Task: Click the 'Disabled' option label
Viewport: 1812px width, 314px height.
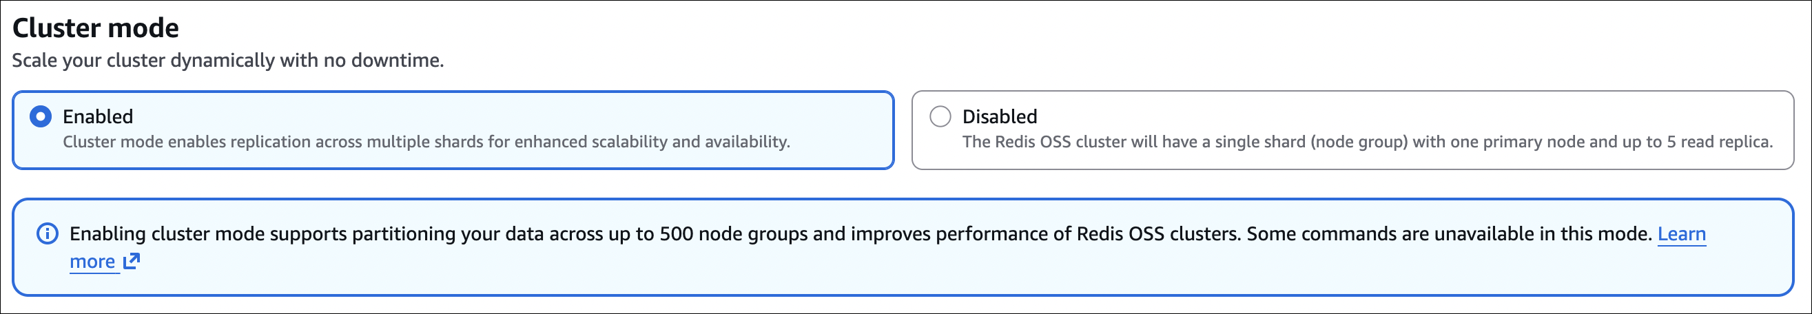Action: coord(1000,116)
